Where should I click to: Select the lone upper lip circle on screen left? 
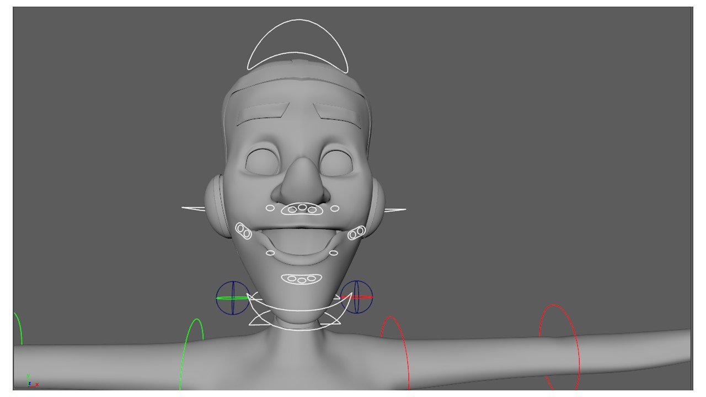point(270,208)
